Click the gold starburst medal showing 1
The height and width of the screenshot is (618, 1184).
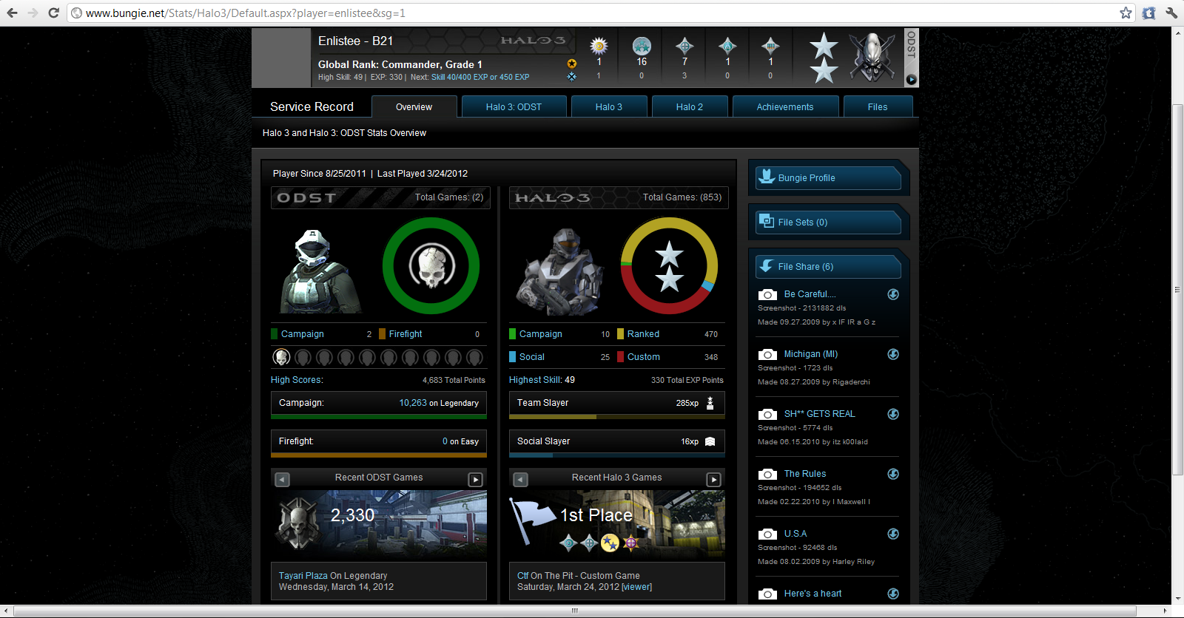599,46
